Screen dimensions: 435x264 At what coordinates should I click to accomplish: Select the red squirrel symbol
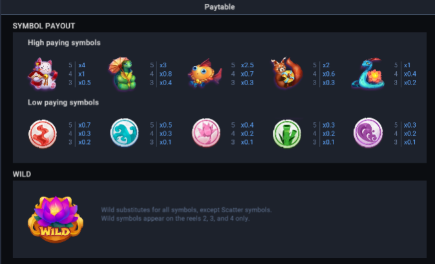pos(286,73)
